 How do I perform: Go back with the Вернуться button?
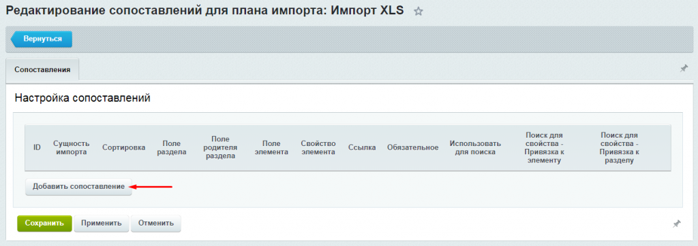[x=42, y=39]
